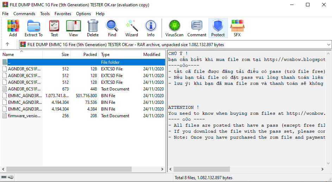This screenshot has width=332, height=182.
Task: Show archive Info icon
Action: 151,26
